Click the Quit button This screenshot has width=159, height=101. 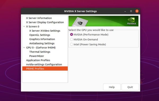tap(130, 87)
